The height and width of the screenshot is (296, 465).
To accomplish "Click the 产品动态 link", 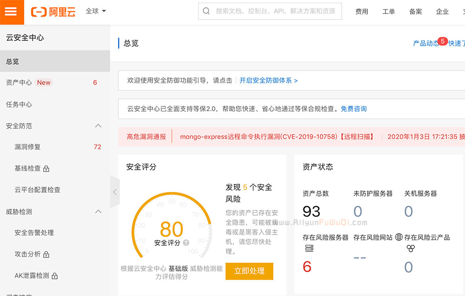I will click(426, 43).
